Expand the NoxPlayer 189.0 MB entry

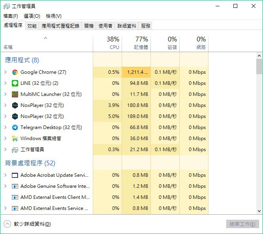[6, 116]
